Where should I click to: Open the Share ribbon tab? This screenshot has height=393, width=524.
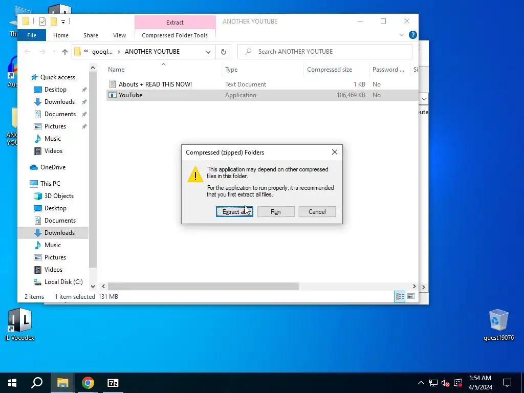coord(91,35)
